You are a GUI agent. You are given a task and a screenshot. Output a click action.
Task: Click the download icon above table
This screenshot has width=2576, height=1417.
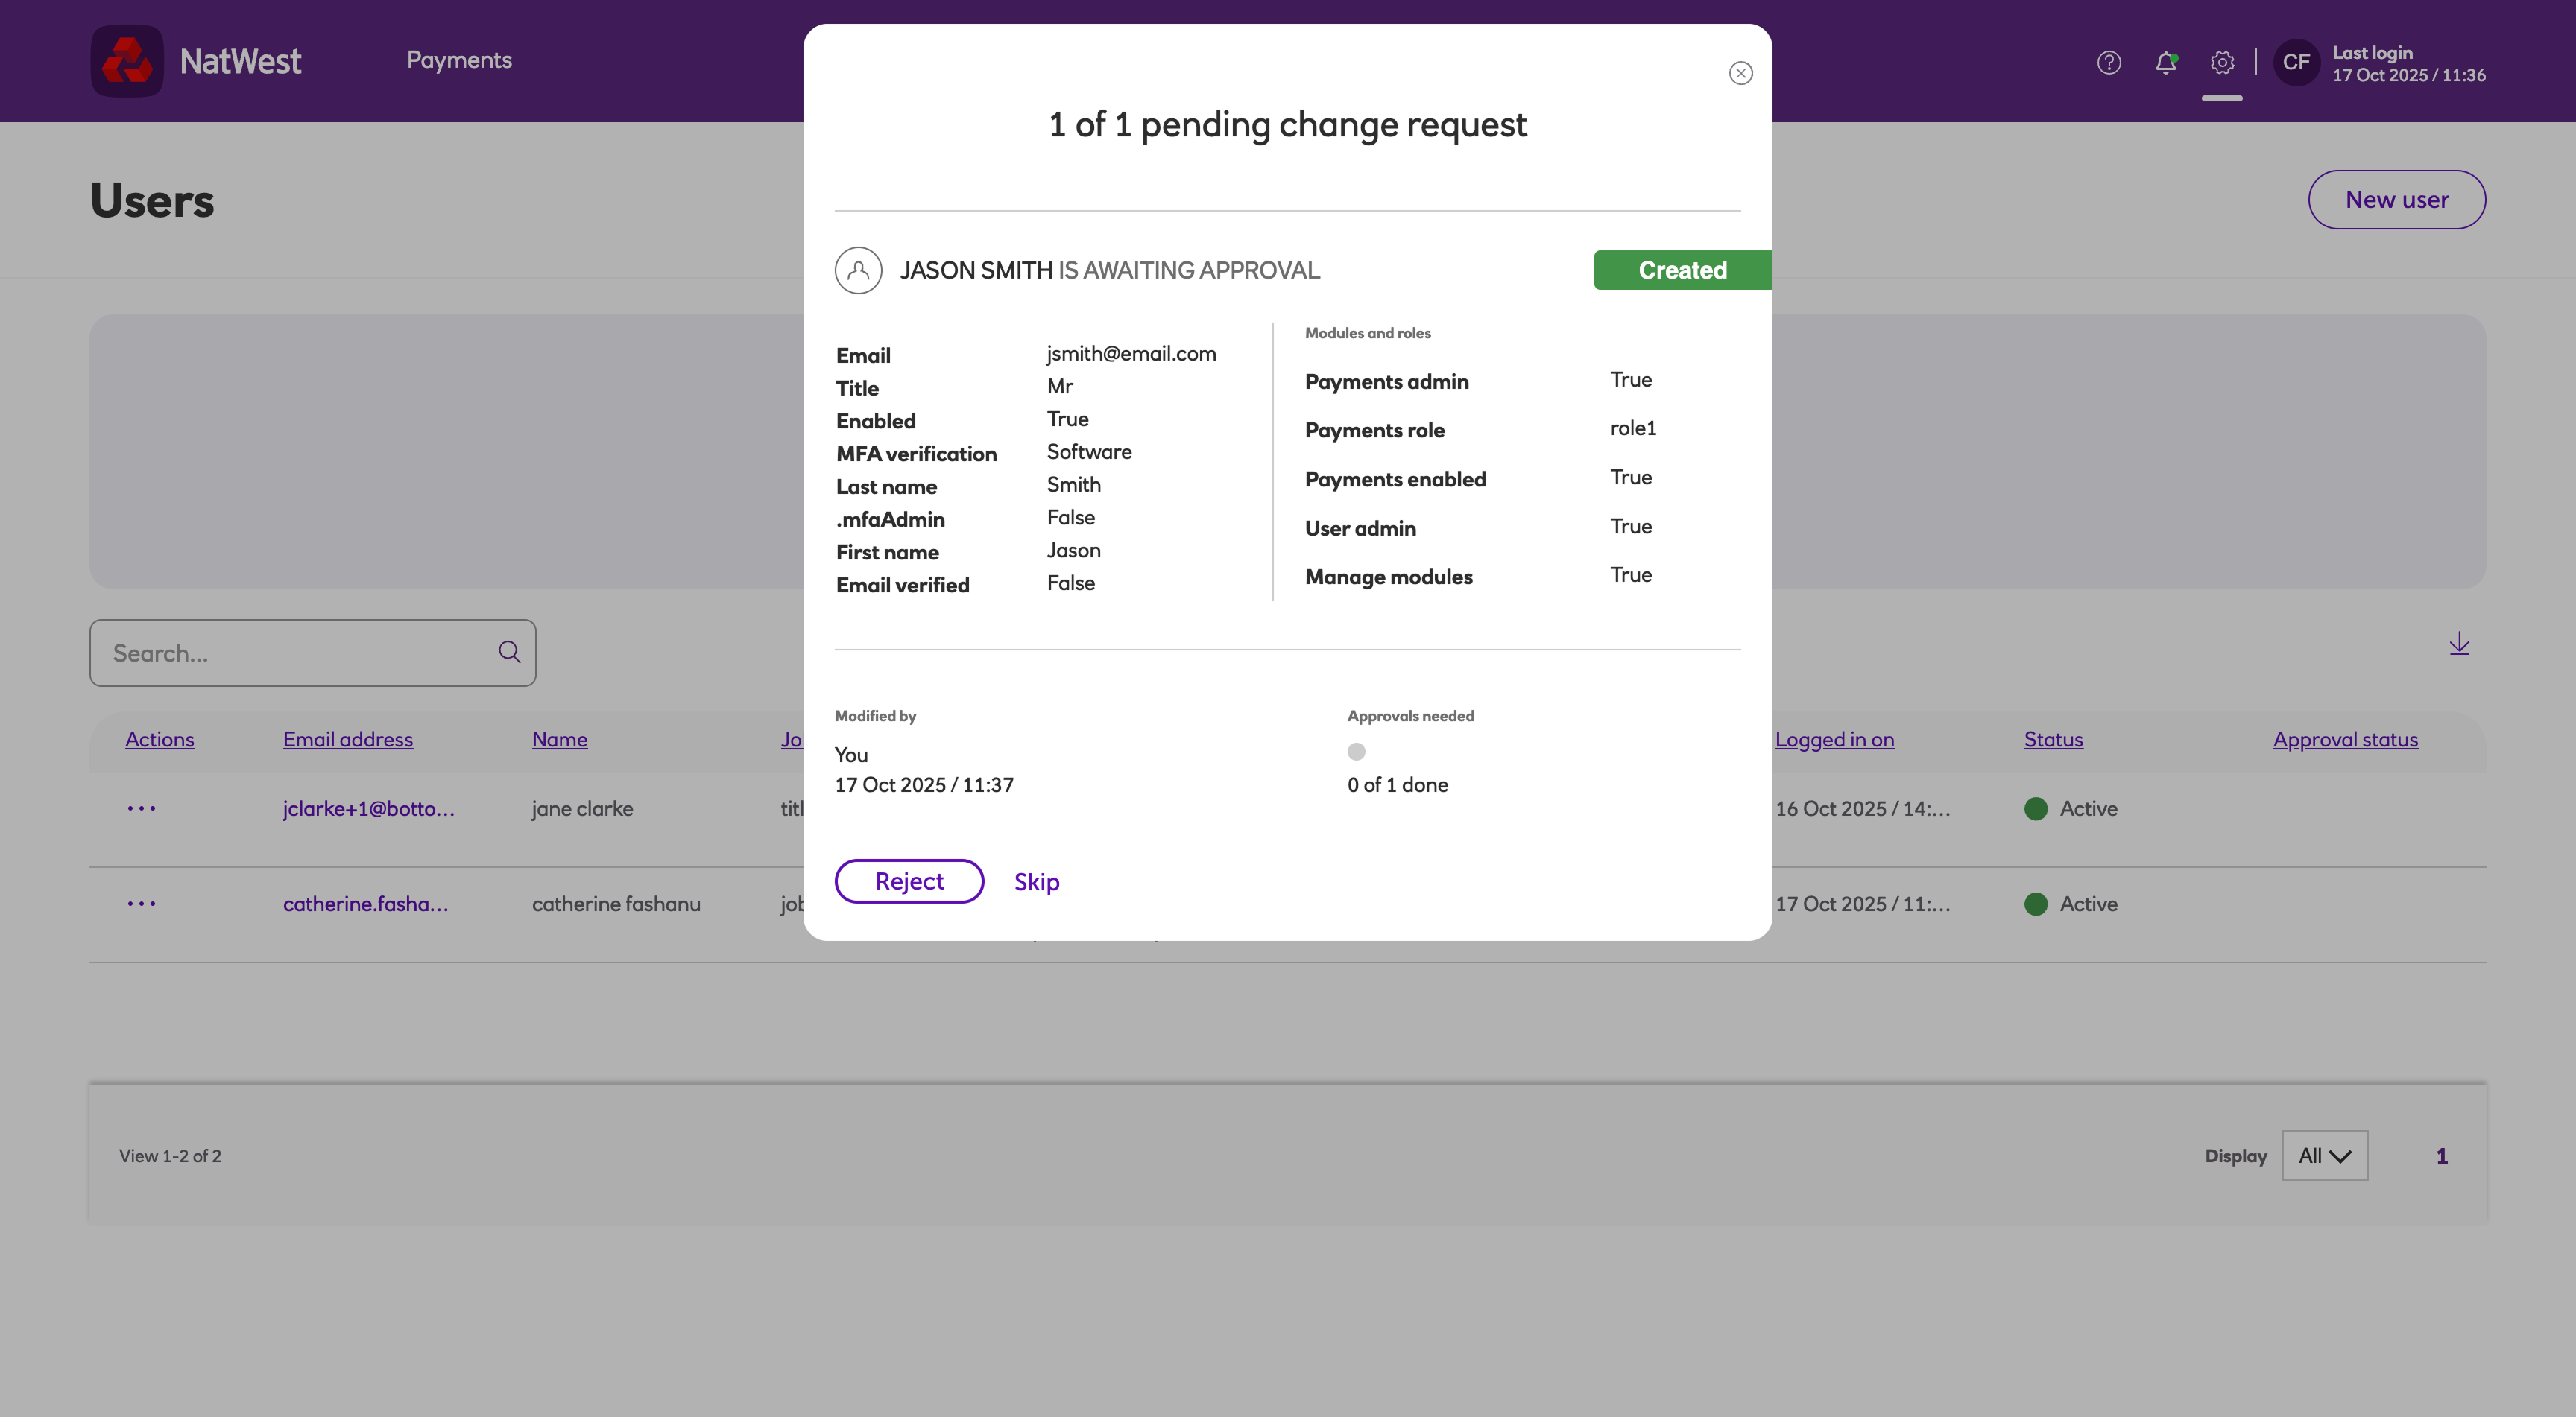coord(2458,644)
